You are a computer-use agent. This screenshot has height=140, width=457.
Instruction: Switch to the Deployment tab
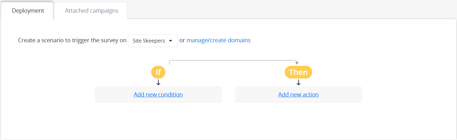pyautogui.click(x=28, y=11)
